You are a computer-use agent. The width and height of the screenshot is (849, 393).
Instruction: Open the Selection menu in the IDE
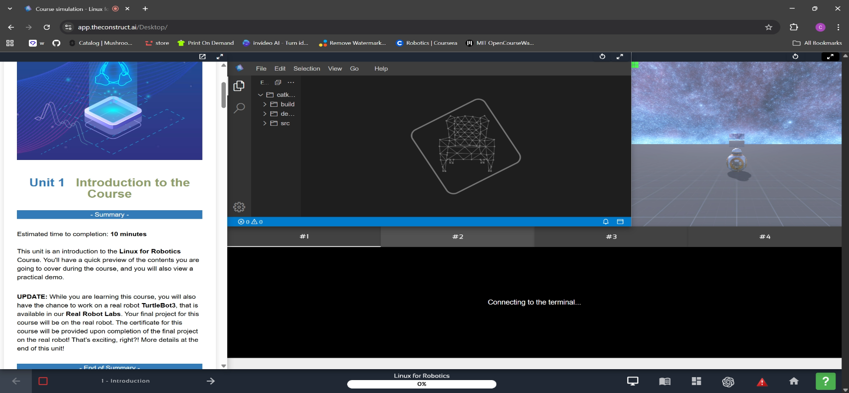(x=306, y=69)
